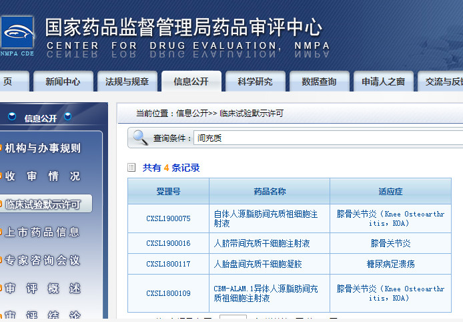
Task: Open the 新闻中心 tab
Action: [x=63, y=82]
